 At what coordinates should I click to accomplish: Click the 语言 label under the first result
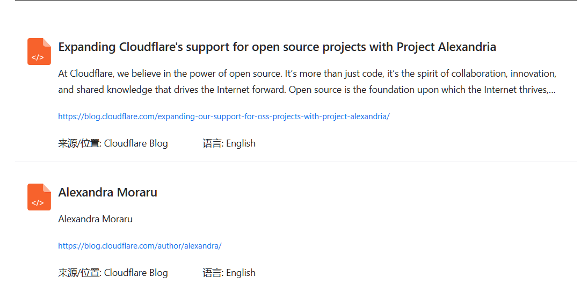click(x=213, y=143)
